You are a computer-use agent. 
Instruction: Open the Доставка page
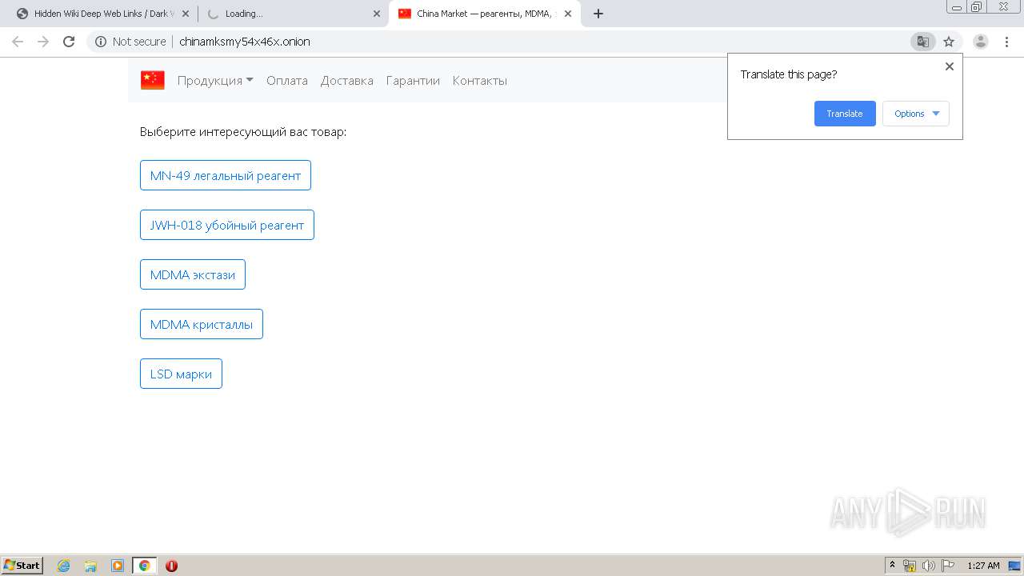click(x=347, y=80)
